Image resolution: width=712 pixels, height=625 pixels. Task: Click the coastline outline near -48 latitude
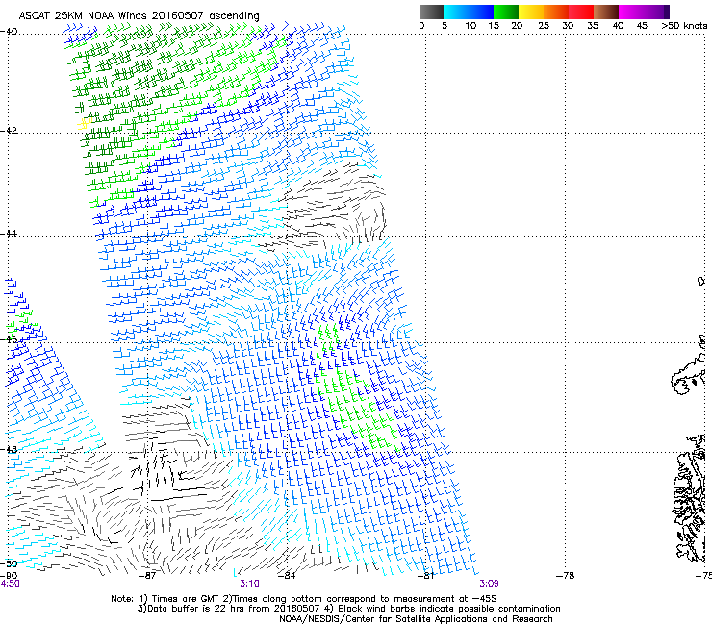[x=688, y=499]
